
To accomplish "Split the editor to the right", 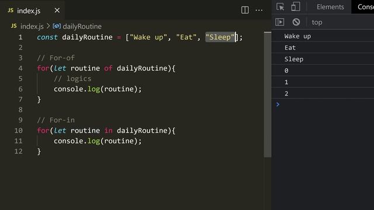I will 245,10.
